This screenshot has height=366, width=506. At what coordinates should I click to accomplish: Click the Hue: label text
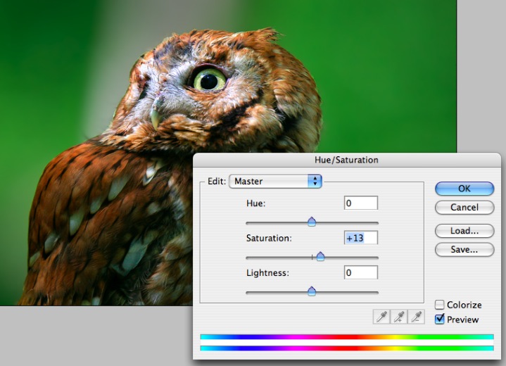tap(255, 203)
